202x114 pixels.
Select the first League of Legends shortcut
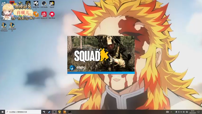point(4,27)
